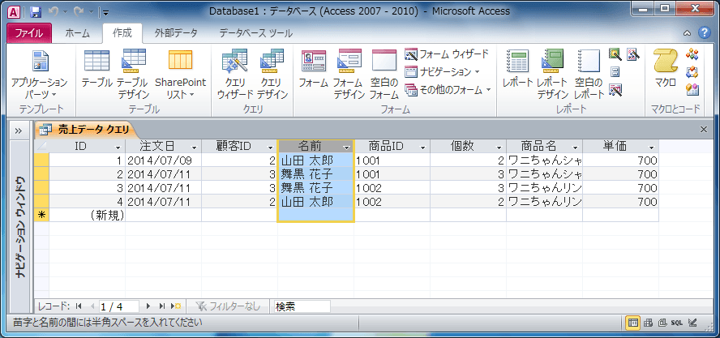Click cell 2014/07/09 in 注文日
Image resolution: width=720 pixels, height=338 pixels.
163,160
